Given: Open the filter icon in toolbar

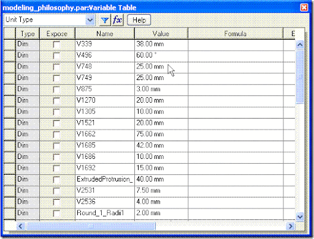Looking at the screenshot, I should [x=105, y=20].
